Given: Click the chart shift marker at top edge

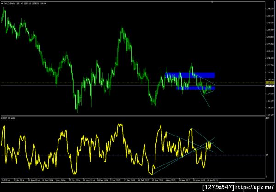Looking at the screenshot, I should [212, 2].
